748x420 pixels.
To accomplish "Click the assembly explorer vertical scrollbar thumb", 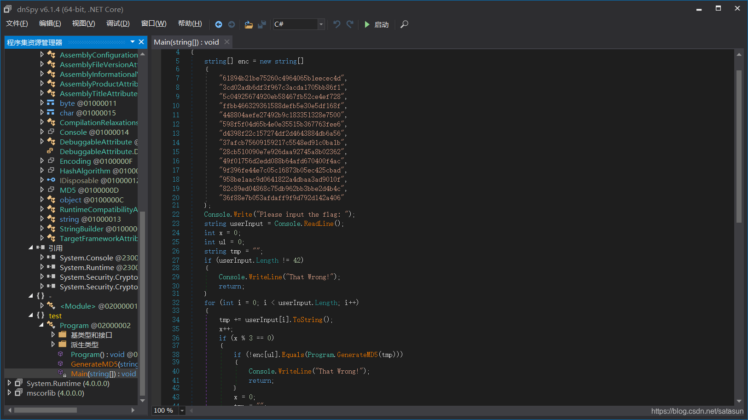I will point(142,303).
